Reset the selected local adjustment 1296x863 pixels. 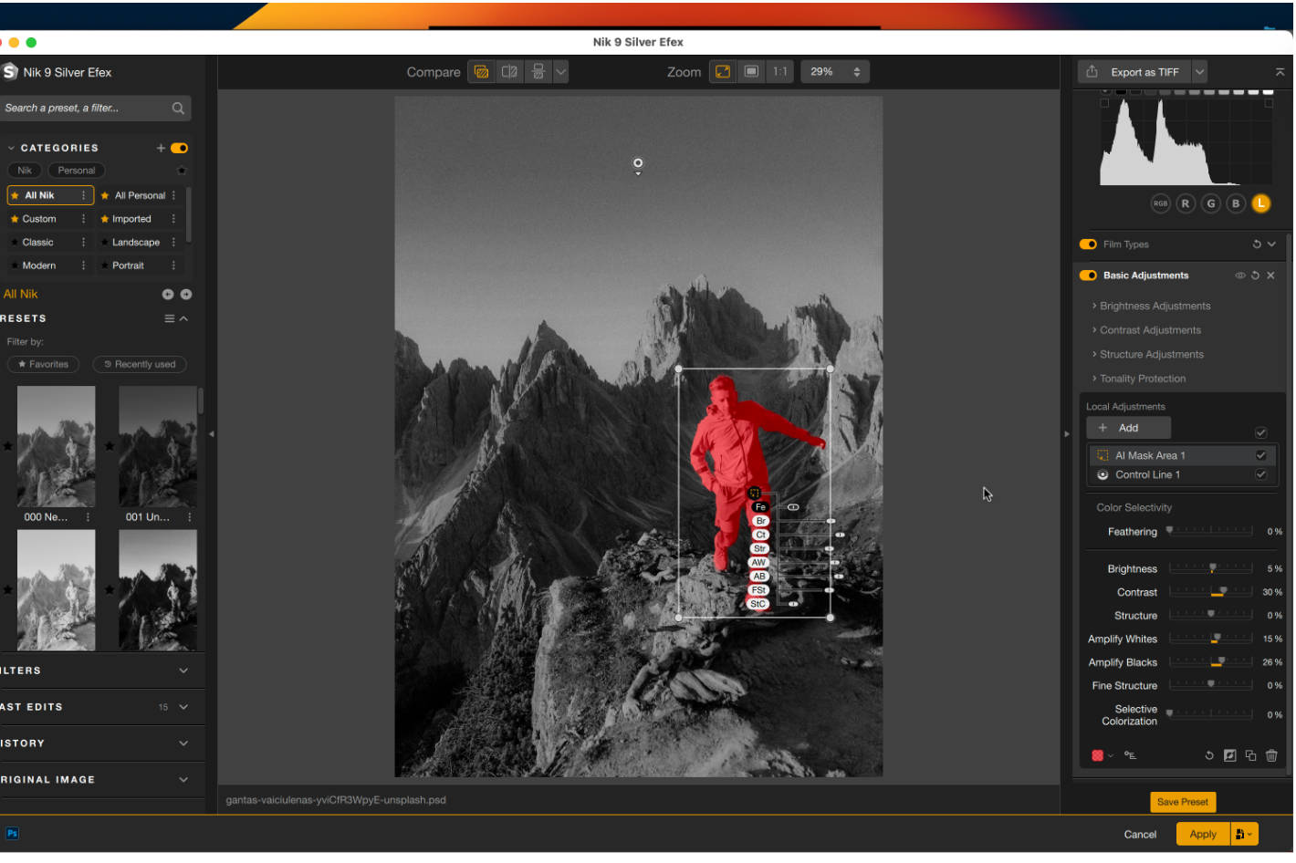[x=1211, y=757]
